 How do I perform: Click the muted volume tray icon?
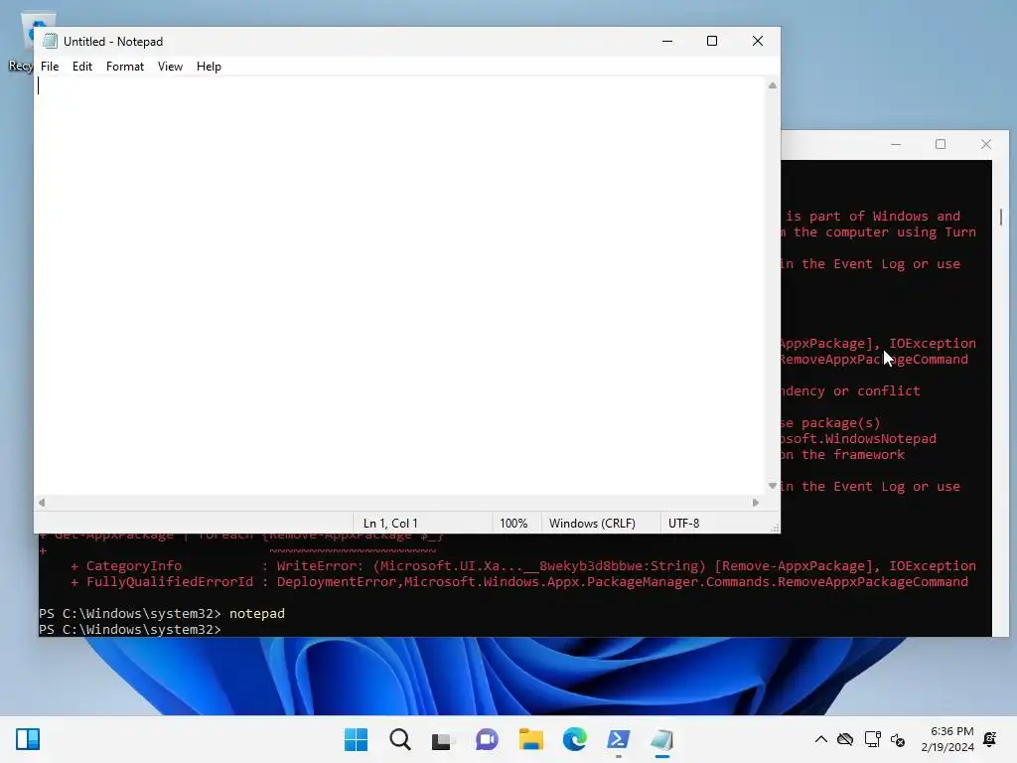click(x=898, y=739)
